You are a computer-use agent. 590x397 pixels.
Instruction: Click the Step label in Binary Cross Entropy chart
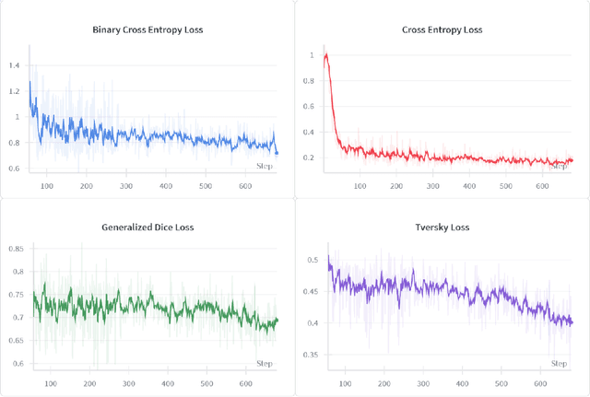[265, 166]
